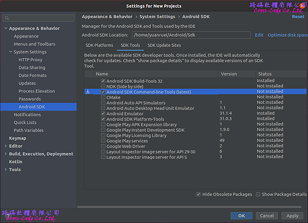Screen dimensions: 308x223
Task: Expand the Editor settings group
Action: 5,146
